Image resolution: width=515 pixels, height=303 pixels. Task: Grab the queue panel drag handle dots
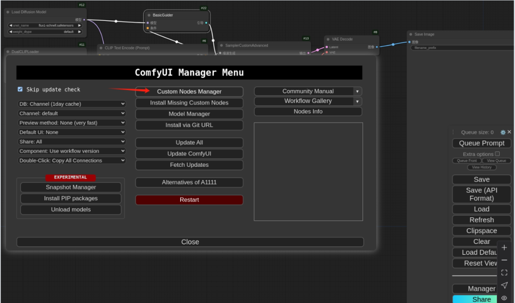coord(453,132)
